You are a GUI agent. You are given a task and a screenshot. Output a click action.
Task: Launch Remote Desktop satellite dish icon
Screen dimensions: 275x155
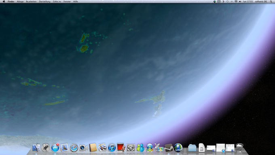pyautogui.click(x=159, y=147)
